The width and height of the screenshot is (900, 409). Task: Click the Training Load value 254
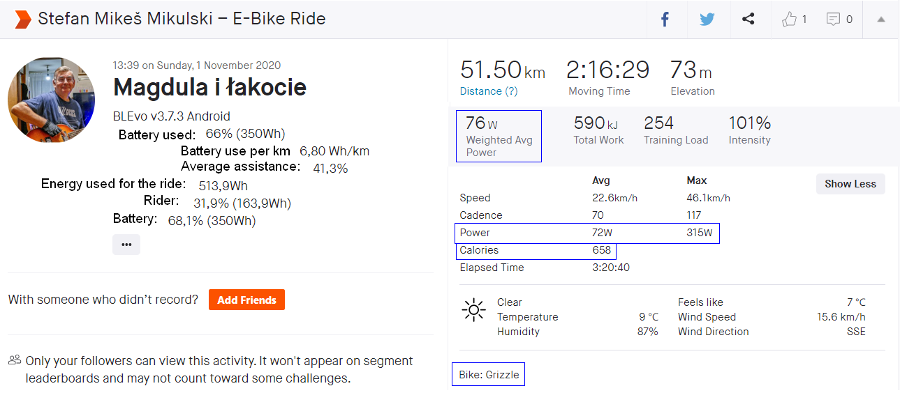658,123
